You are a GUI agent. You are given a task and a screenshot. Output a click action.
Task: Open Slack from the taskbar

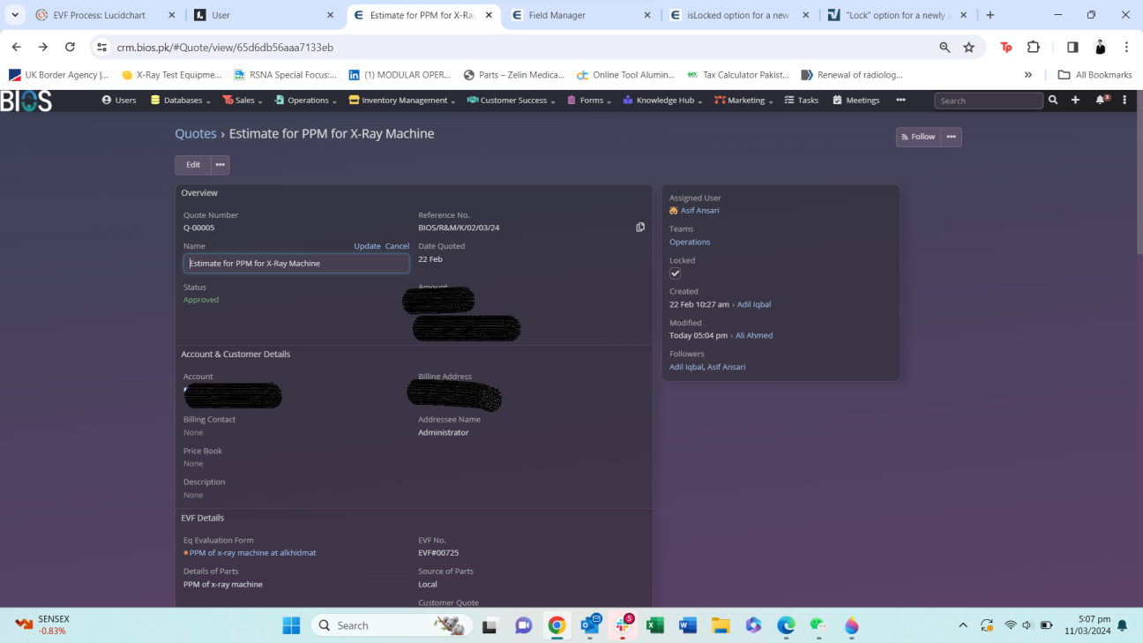624,625
